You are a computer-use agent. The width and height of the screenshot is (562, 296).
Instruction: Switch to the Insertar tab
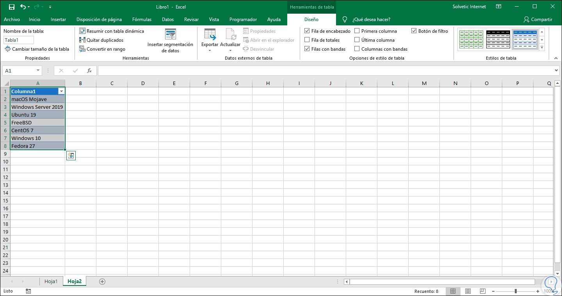(59, 19)
